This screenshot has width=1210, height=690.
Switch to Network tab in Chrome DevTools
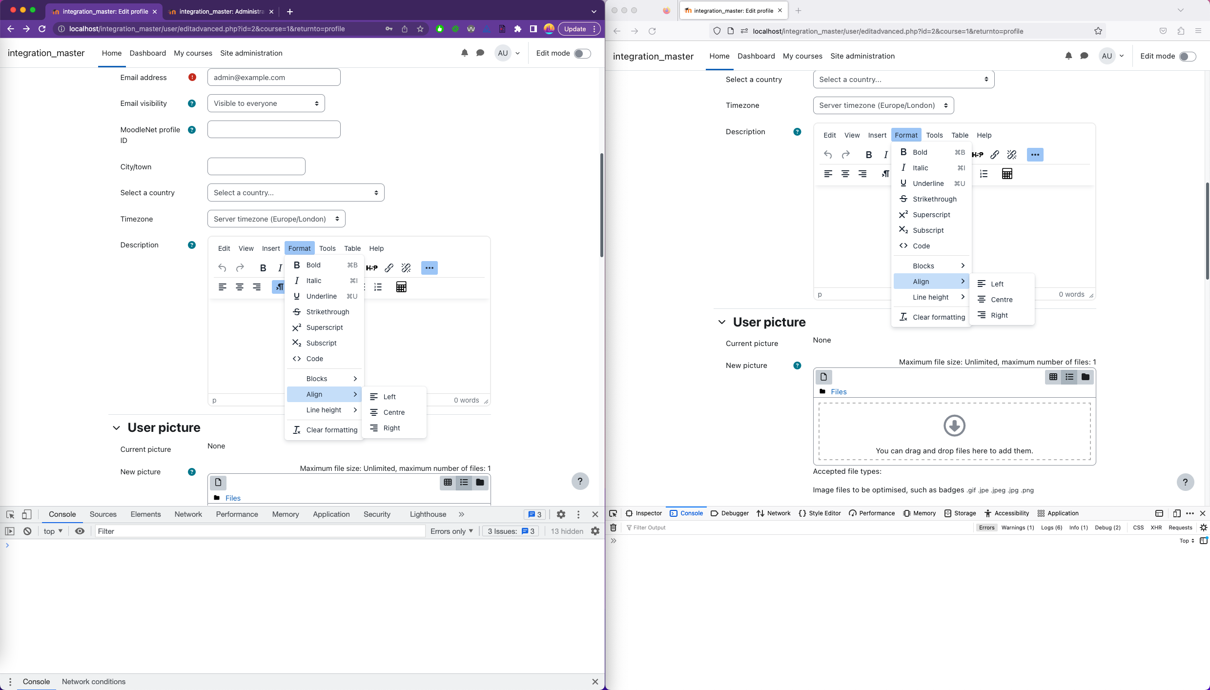tap(188, 514)
